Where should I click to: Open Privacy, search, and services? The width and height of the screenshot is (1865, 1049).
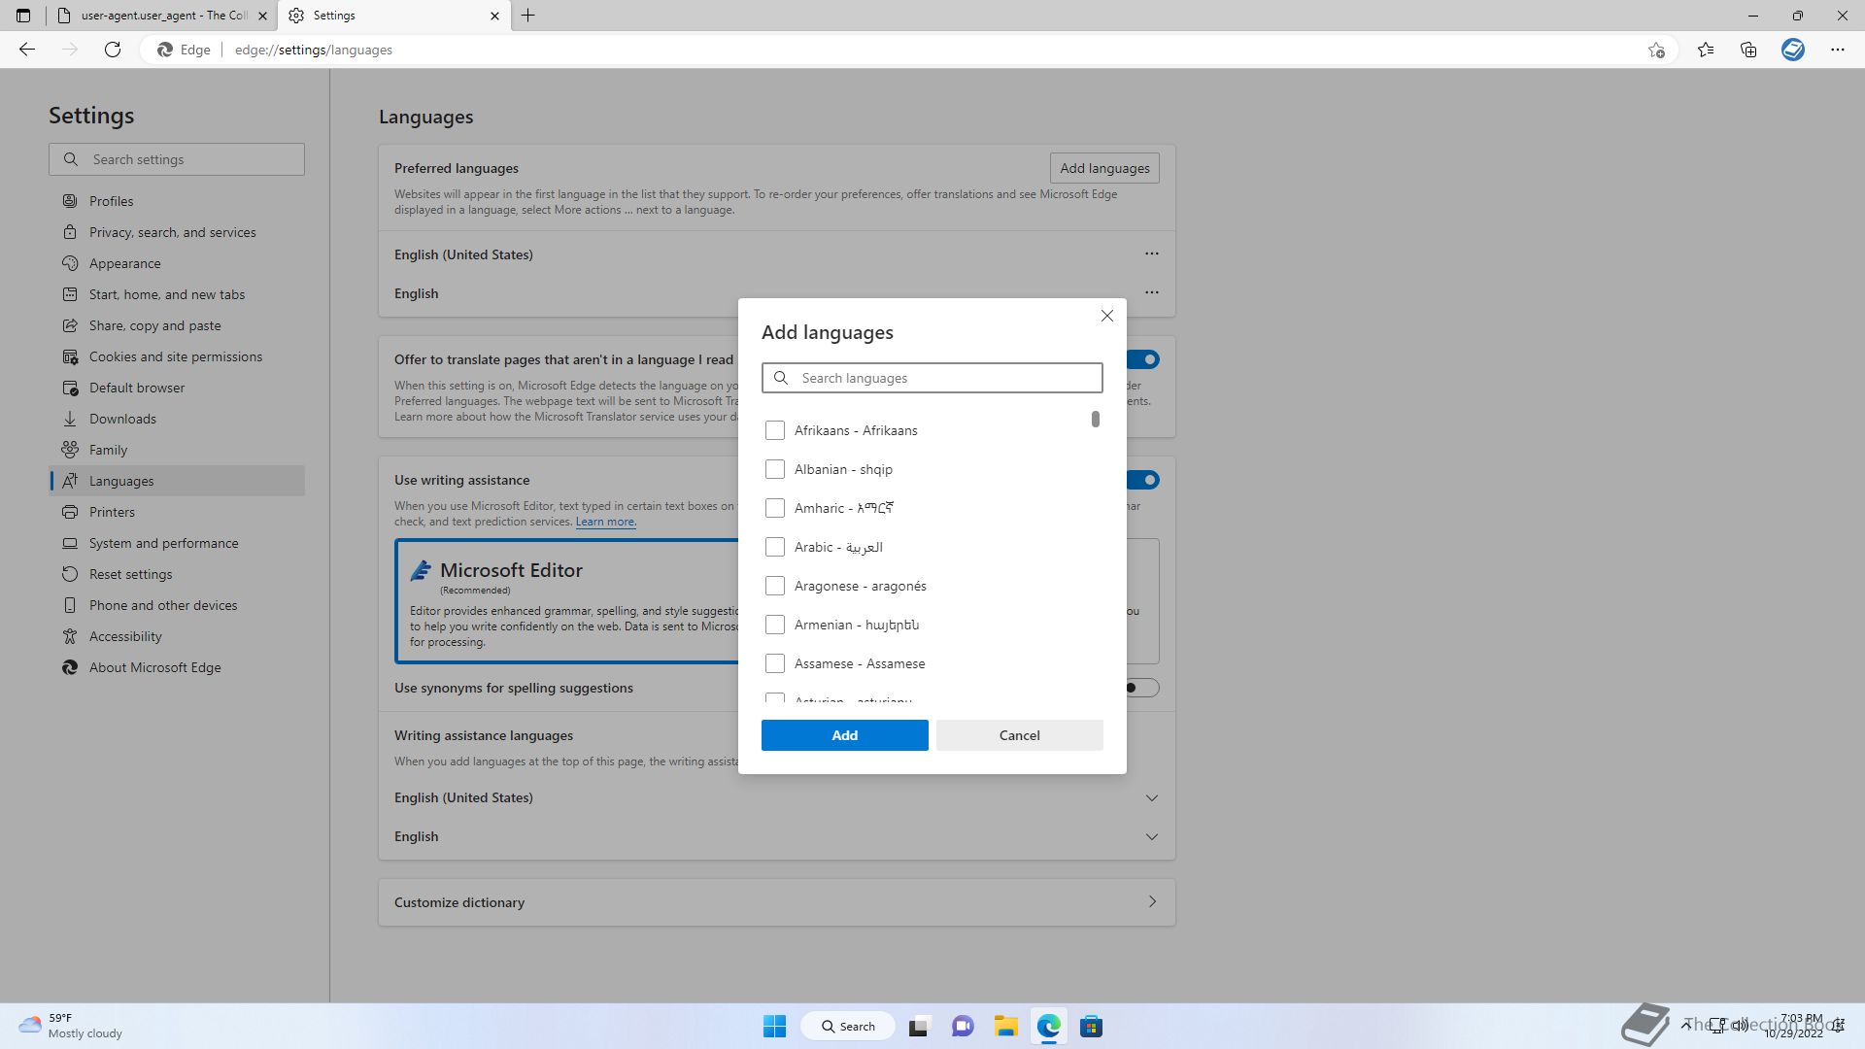[177, 232]
